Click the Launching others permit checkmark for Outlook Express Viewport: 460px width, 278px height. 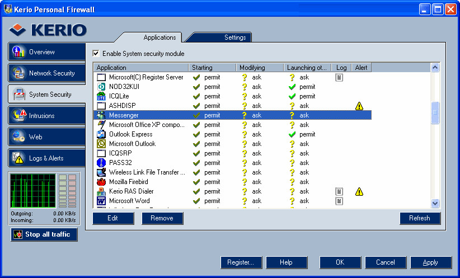[292, 134]
